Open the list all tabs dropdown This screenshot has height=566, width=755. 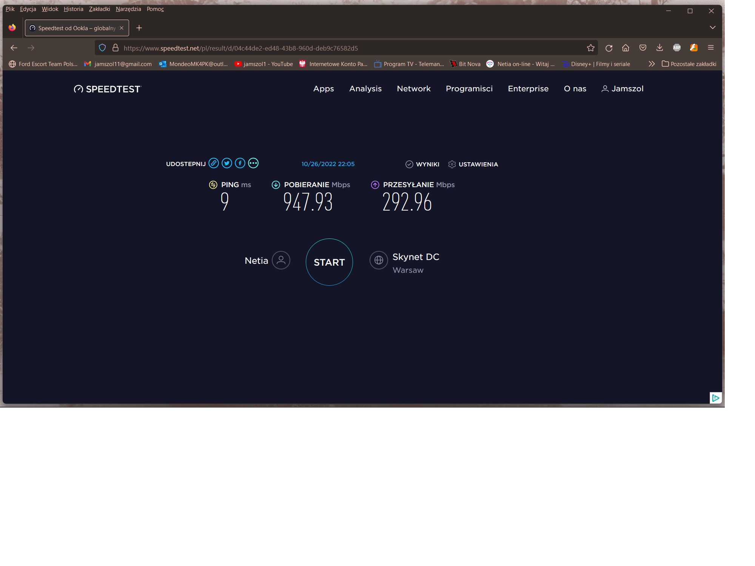coord(713,28)
